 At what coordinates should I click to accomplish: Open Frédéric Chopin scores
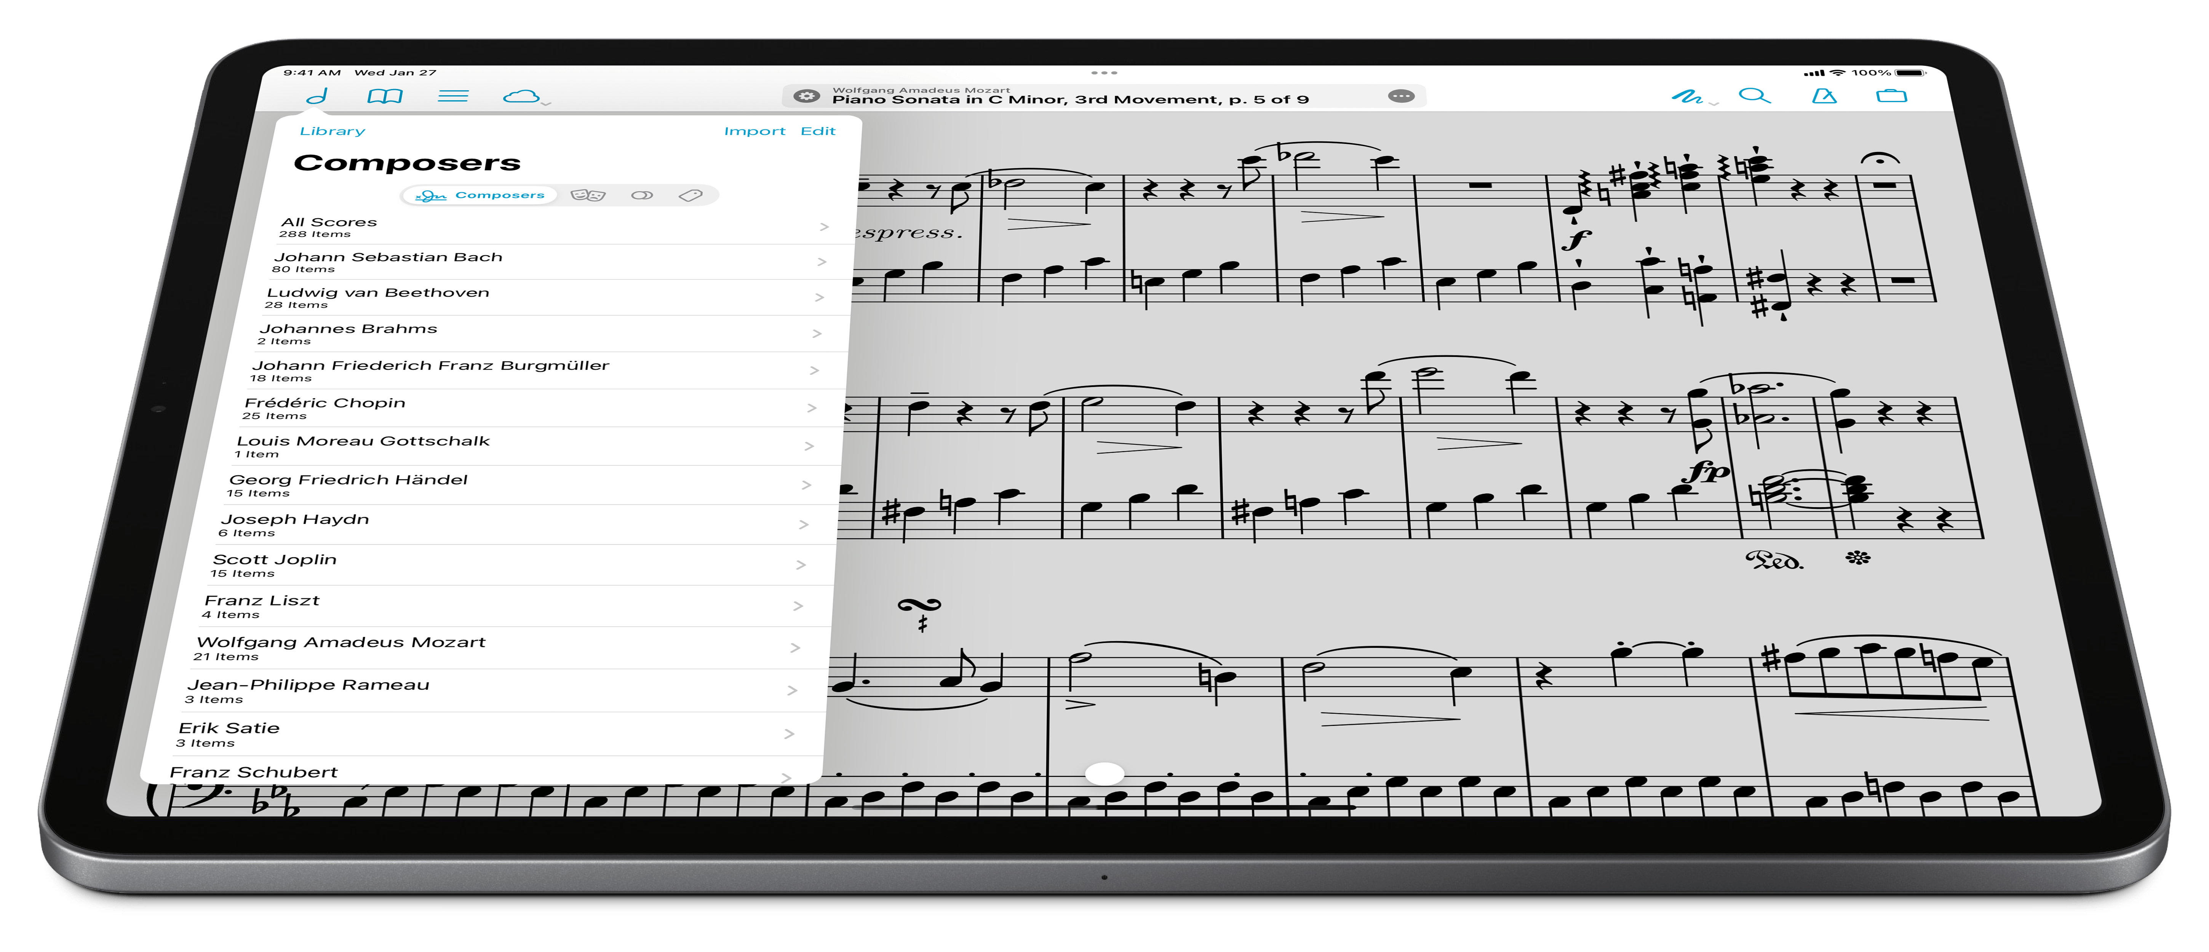(541, 408)
